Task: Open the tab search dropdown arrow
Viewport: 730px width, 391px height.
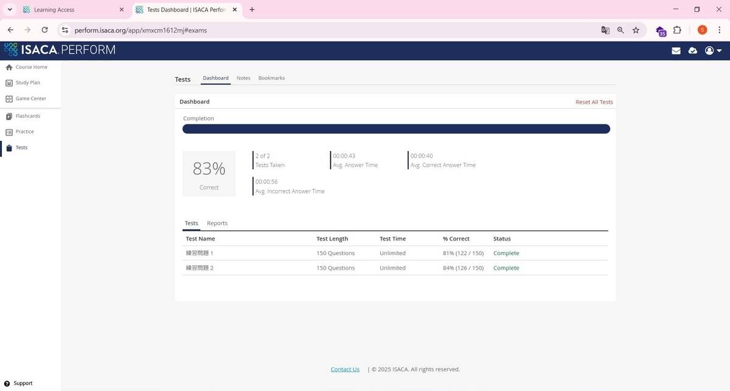Action: (10, 10)
